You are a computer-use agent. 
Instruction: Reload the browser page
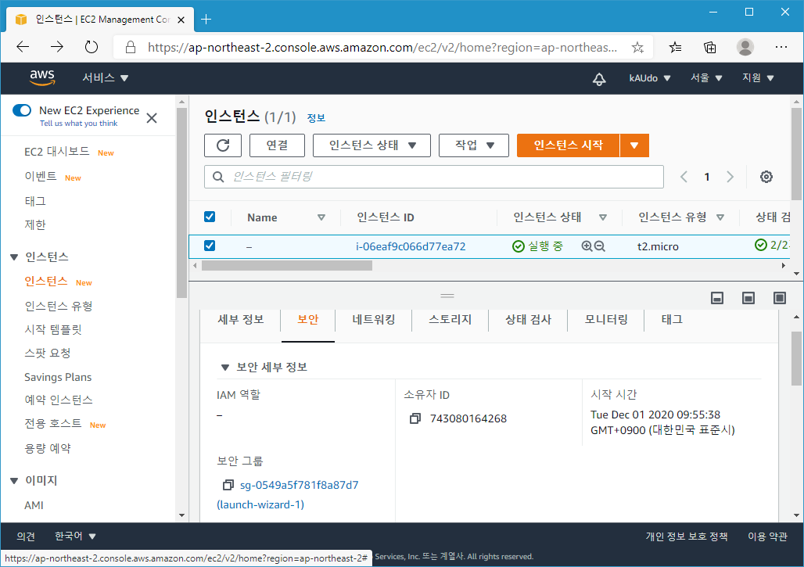92,47
